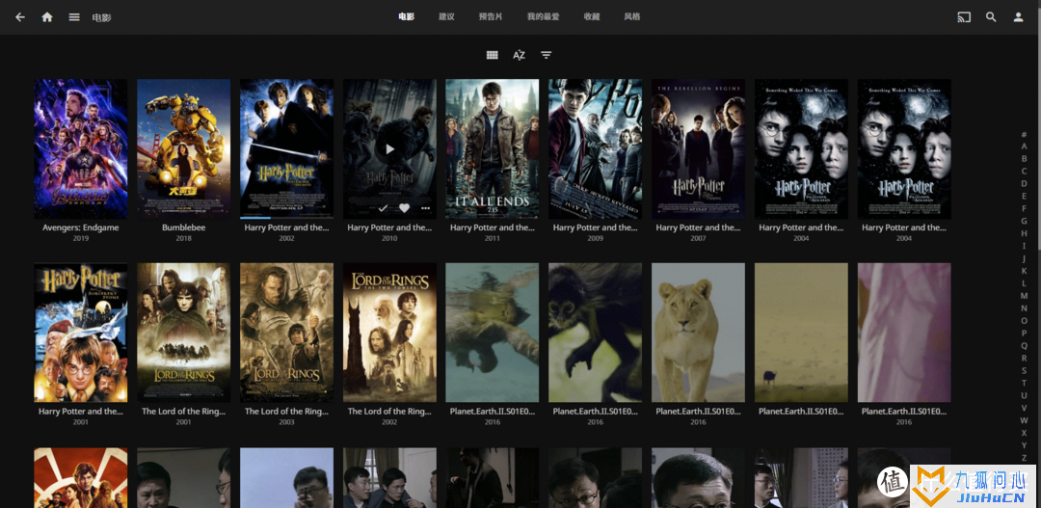
Task: Open the Bumblebee poster
Action: pyautogui.click(x=184, y=149)
